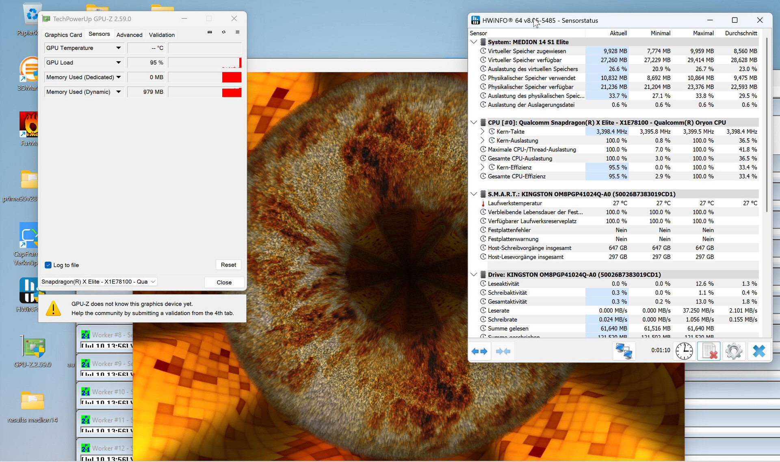Open the Recycle Bin desktop icon
Screen dimensions: 780x462
[x=30, y=18]
